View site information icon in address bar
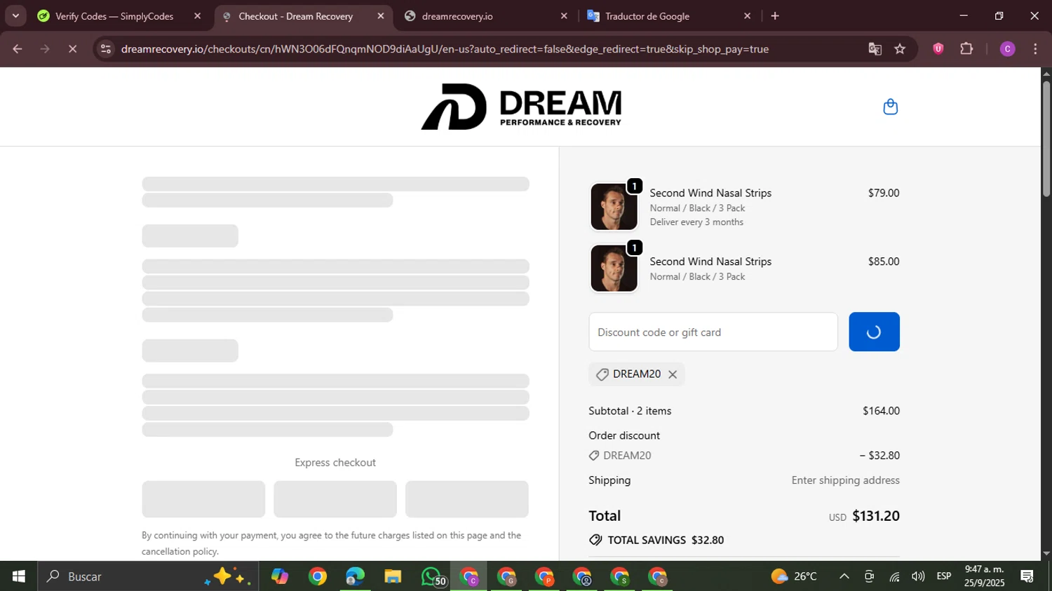This screenshot has width=1052, height=591. point(106,49)
